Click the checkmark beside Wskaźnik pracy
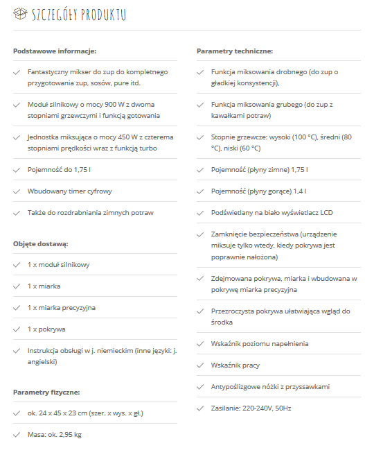The width and height of the screenshot is (365, 457). point(200,365)
